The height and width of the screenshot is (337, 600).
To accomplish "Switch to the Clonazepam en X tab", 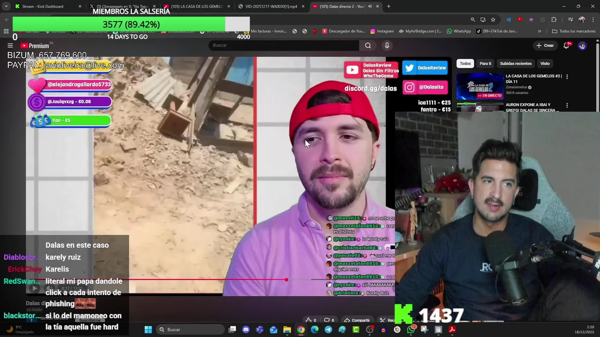I will (123, 7).
